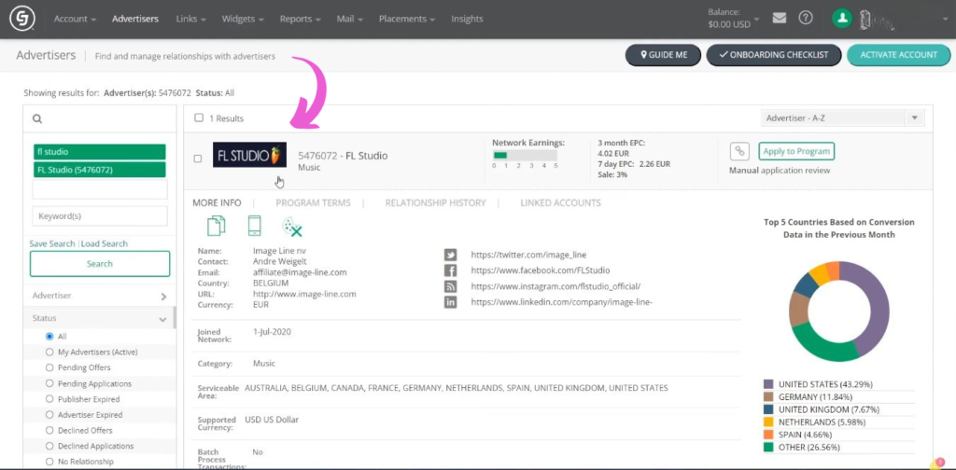
Task: Open the twitter.com/image_line link
Action: coord(528,256)
